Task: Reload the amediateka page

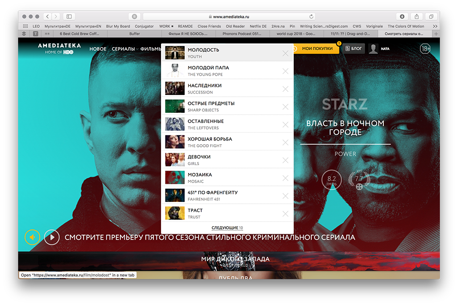Action: point(311,17)
